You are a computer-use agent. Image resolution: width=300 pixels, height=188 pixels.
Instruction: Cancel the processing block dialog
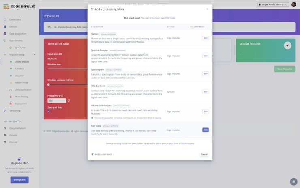click(x=204, y=154)
